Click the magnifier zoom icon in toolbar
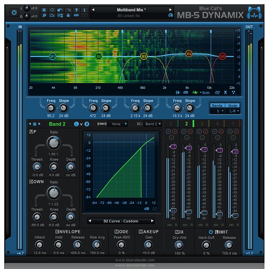 coord(44,16)
